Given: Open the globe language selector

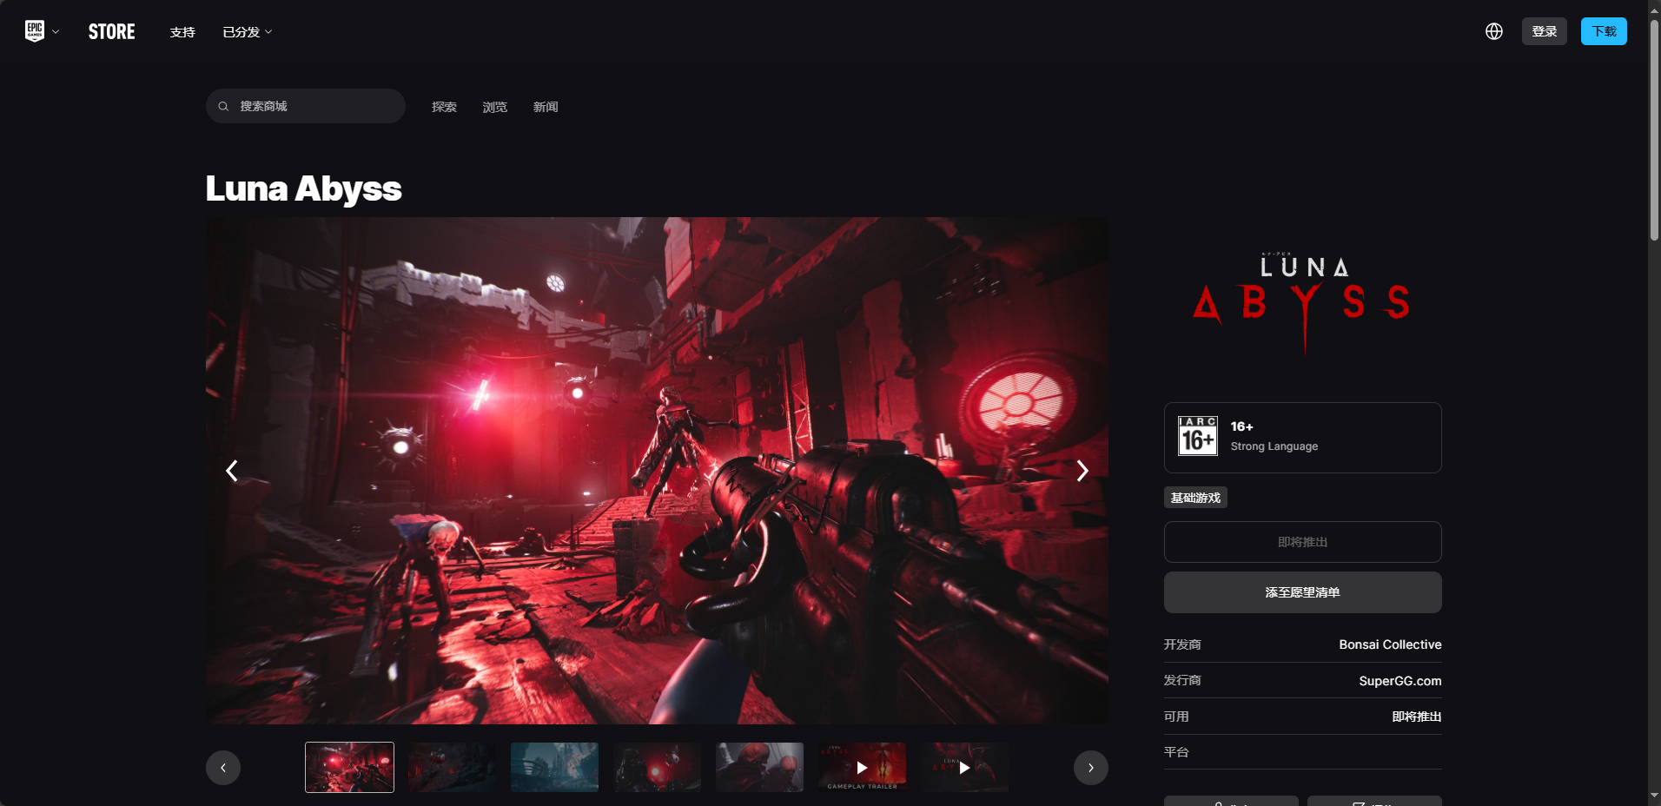Looking at the screenshot, I should click(x=1494, y=31).
